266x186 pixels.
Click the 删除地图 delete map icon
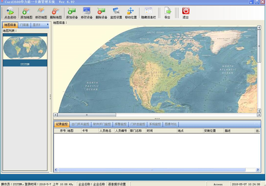56,11
